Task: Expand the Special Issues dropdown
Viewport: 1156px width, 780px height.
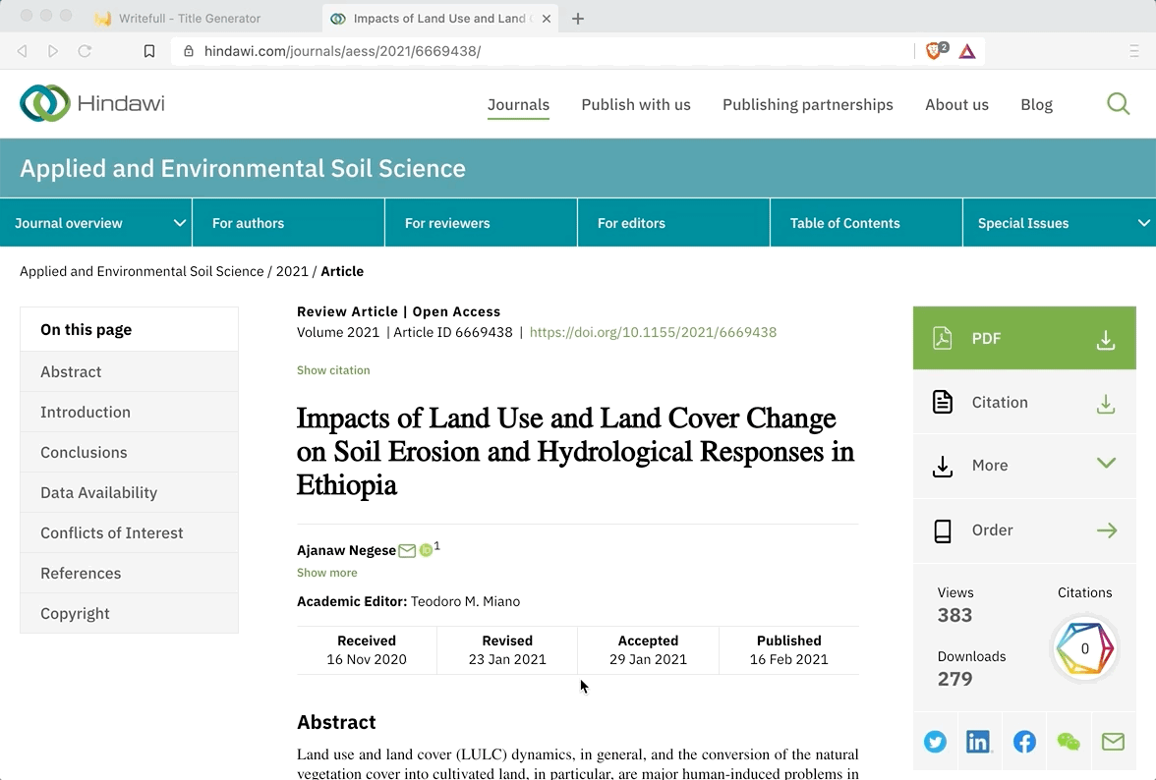Action: click(1143, 223)
